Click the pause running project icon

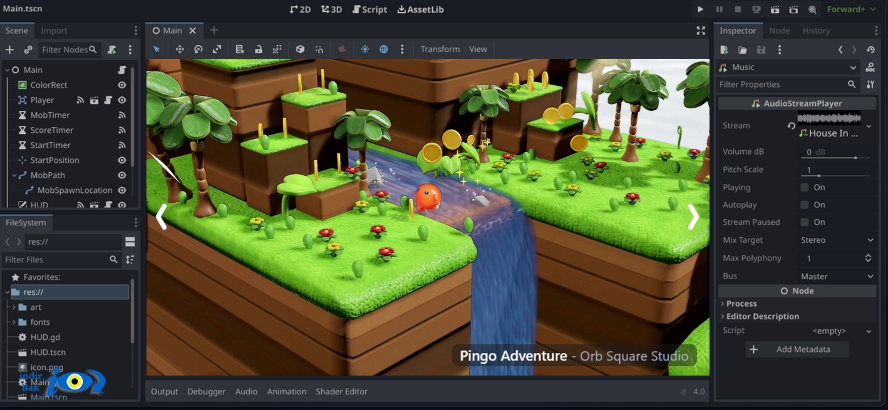(719, 9)
